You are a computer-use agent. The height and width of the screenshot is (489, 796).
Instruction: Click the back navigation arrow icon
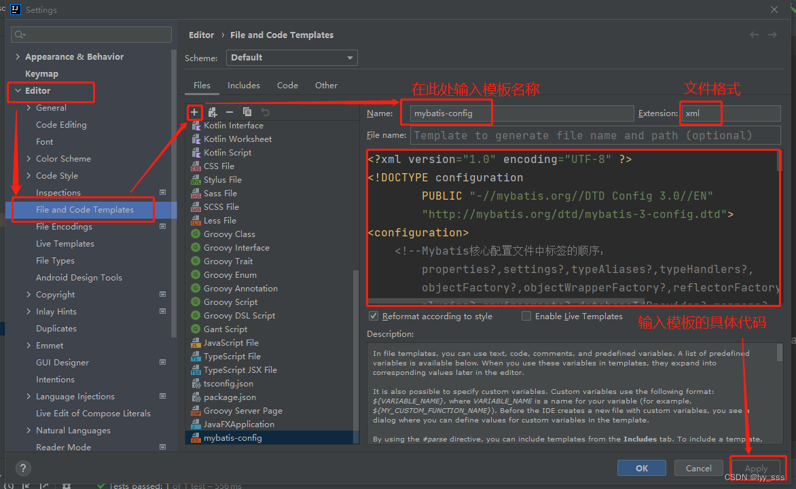coord(755,35)
